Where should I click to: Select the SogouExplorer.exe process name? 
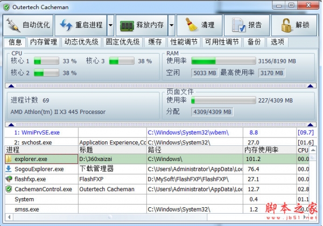pyautogui.click(x=39, y=169)
